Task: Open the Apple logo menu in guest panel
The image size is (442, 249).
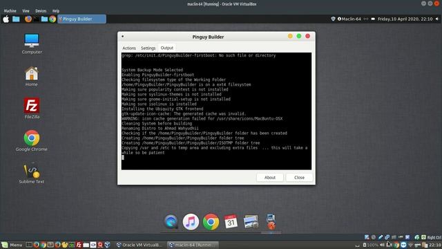Action: [6, 19]
